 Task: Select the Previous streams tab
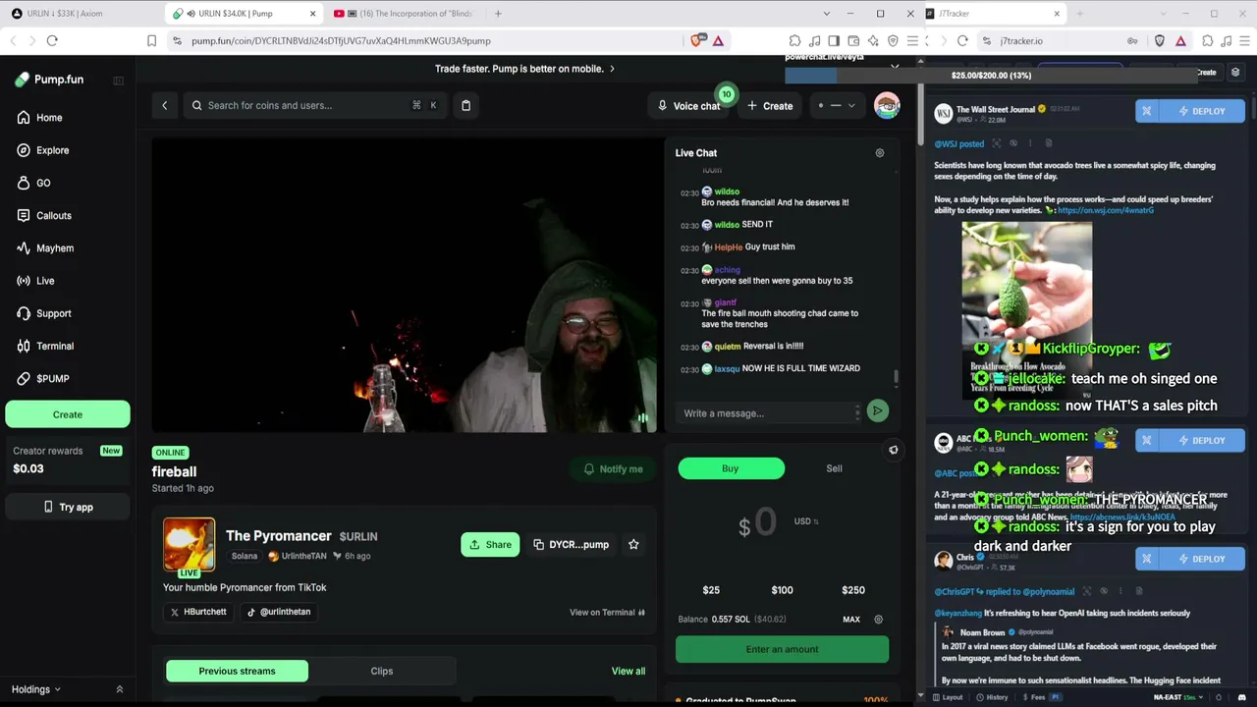point(237,671)
